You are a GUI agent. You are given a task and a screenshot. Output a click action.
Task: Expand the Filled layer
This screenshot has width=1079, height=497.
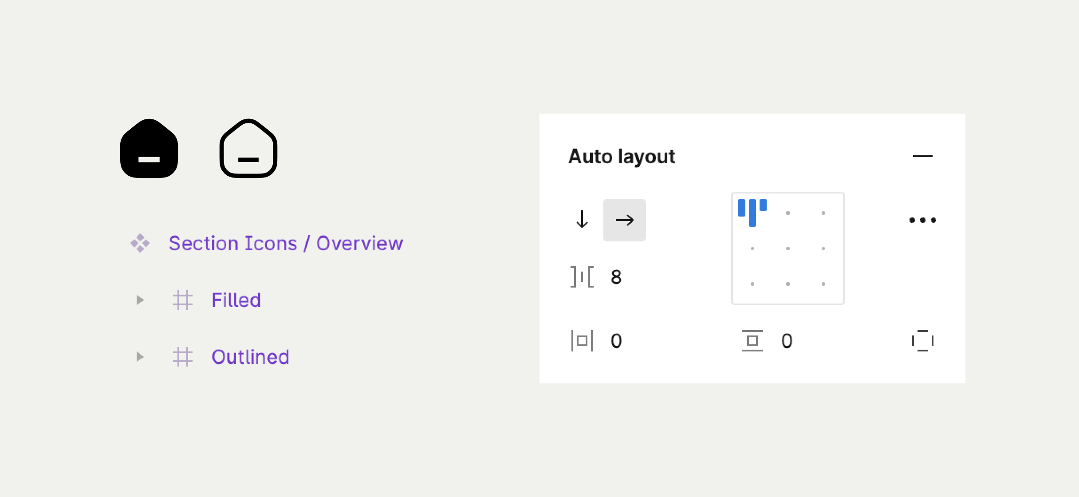pos(140,300)
